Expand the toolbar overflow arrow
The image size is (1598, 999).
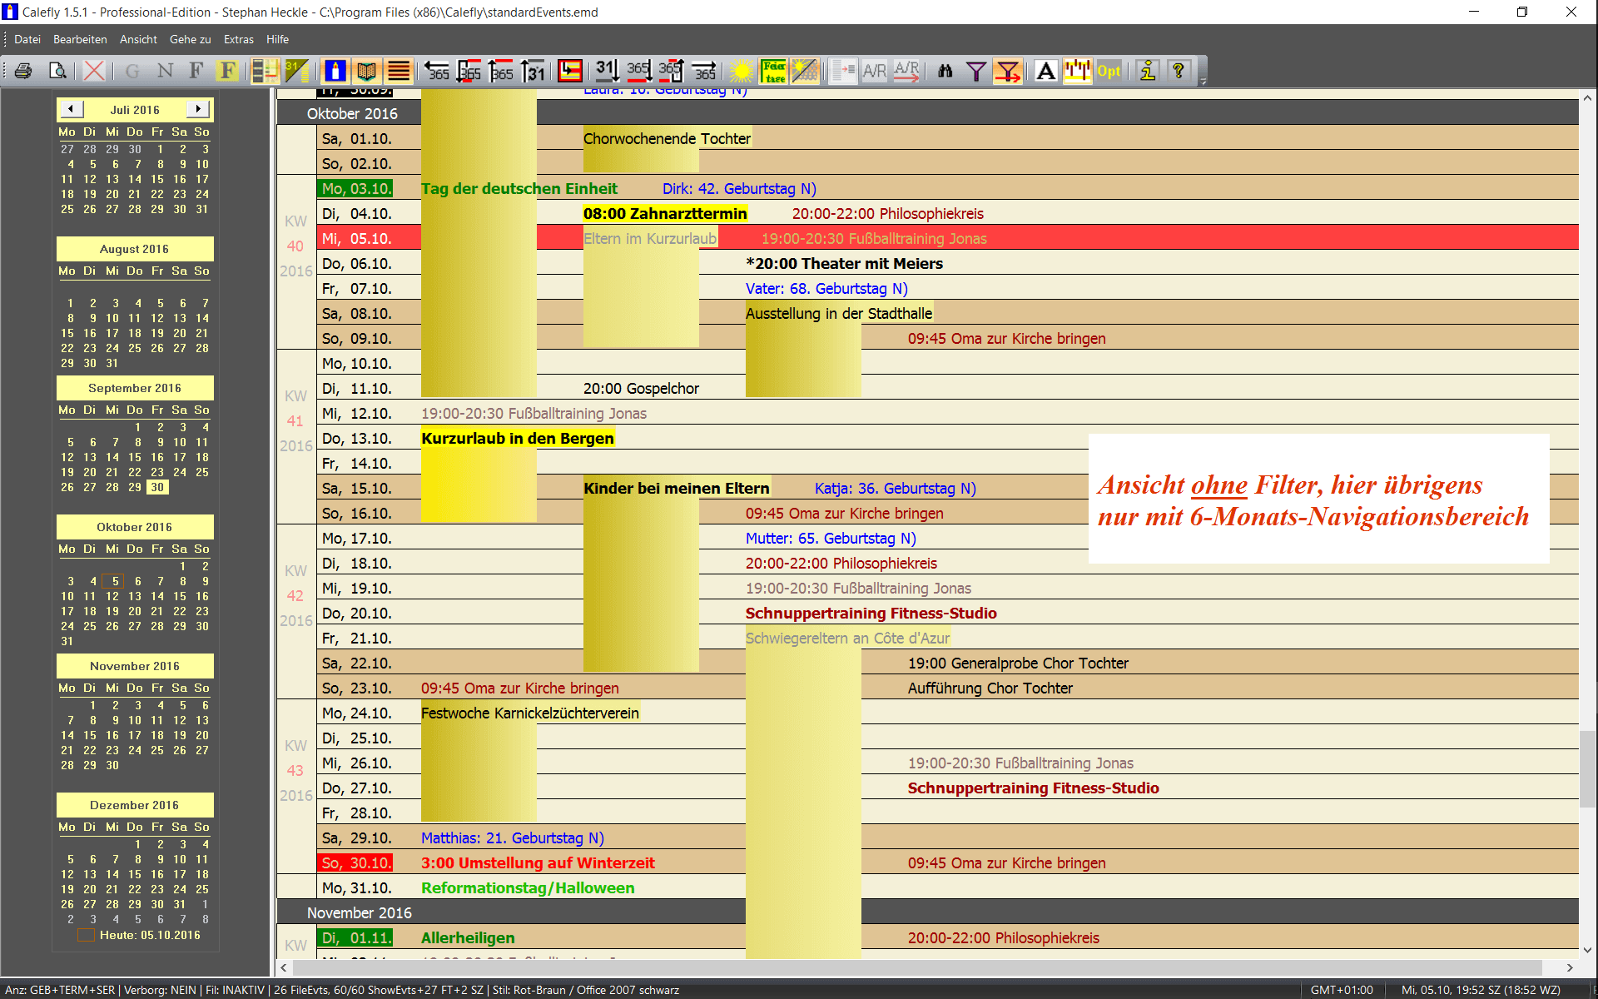pyautogui.click(x=1203, y=81)
